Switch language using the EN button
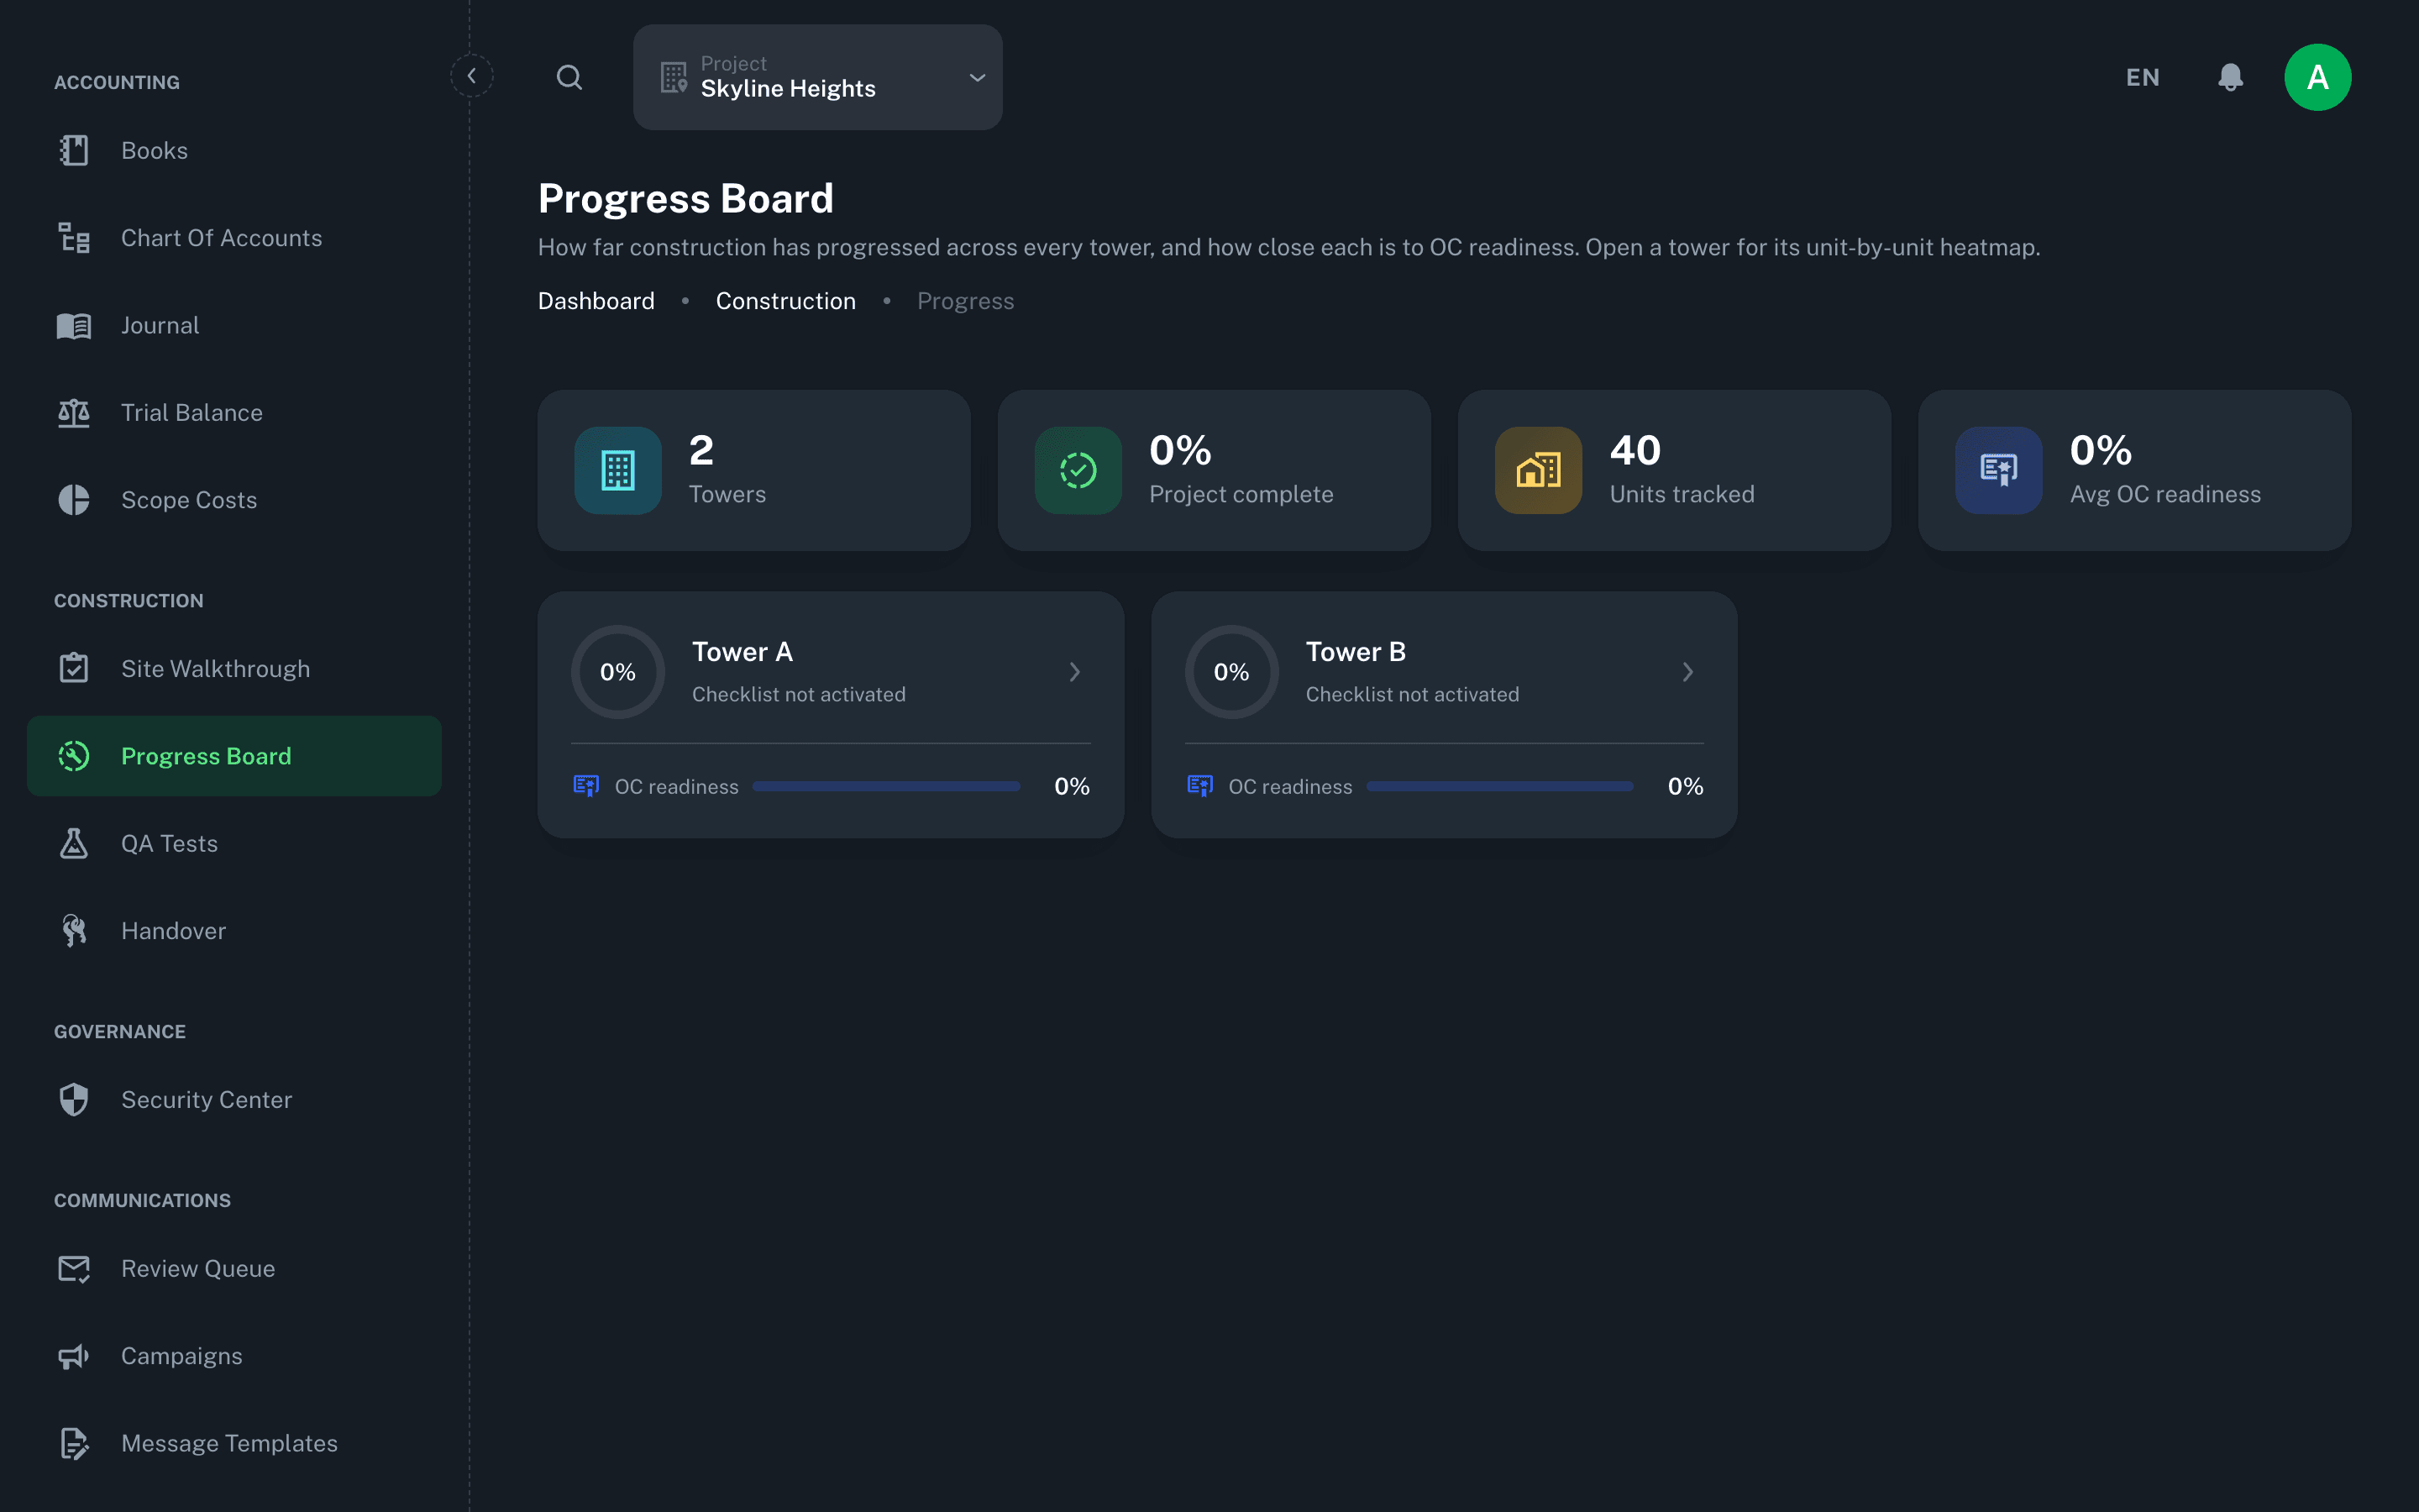This screenshot has width=2419, height=1512. (x=2142, y=77)
